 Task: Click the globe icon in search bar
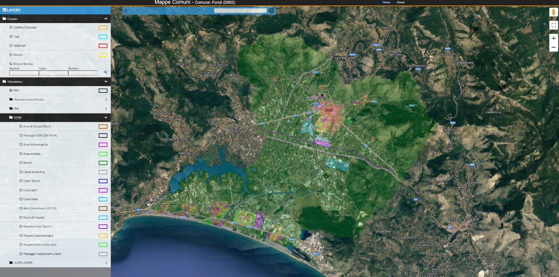(x=271, y=10)
